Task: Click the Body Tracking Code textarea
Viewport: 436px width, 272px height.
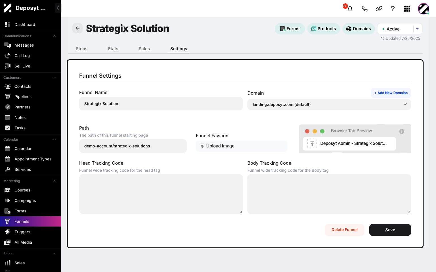Action: [329, 194]
